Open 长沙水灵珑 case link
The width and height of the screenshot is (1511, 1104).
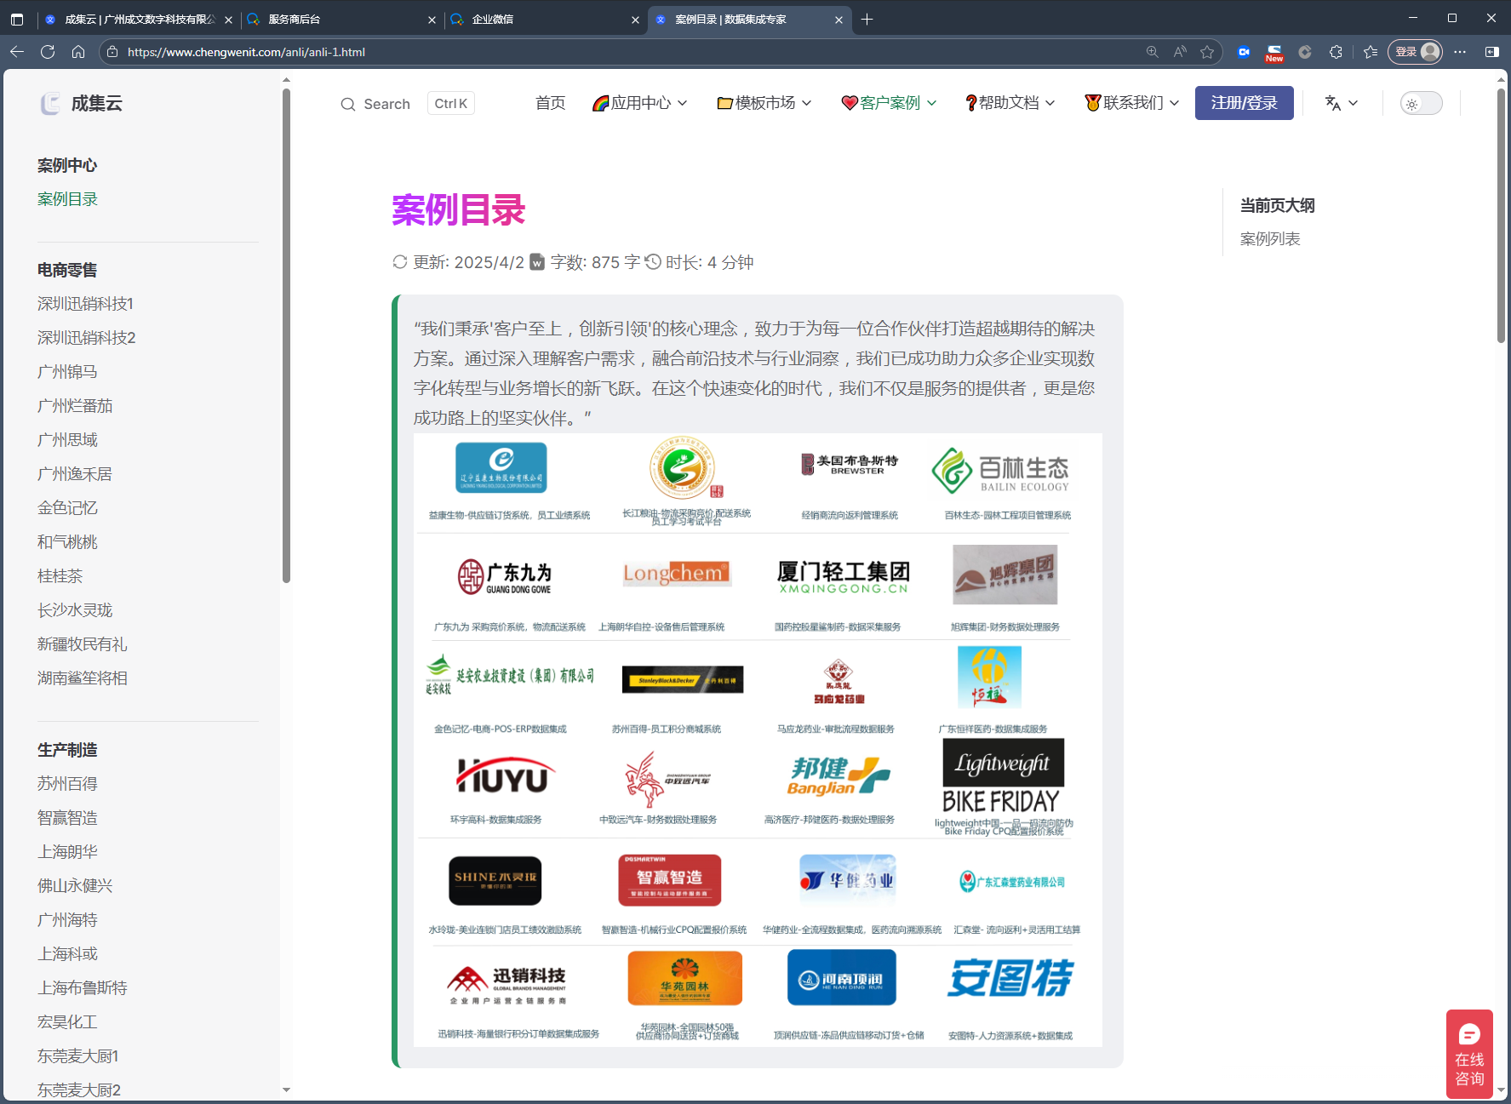pos(75,610)
